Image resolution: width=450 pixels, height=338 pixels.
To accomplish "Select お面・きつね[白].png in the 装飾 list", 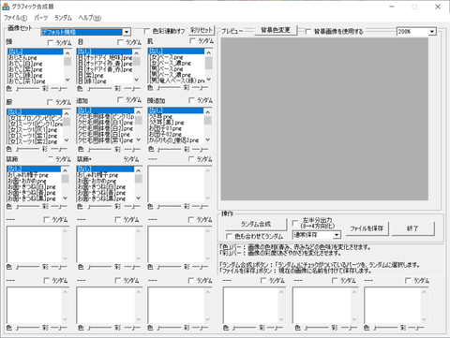I will (x=34, y=187).
